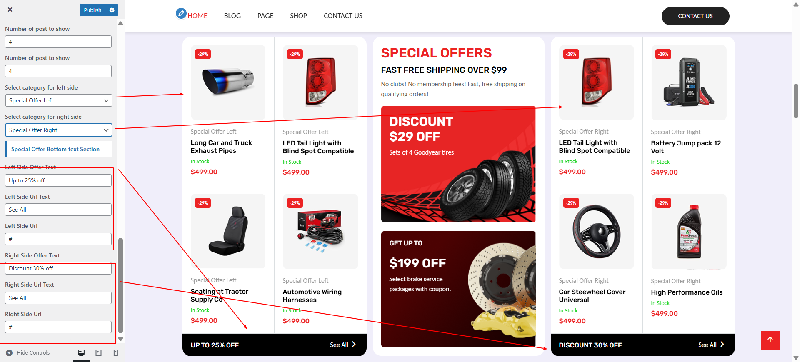Open 'Select category for left side' dropdown

(x=58, y=100)
